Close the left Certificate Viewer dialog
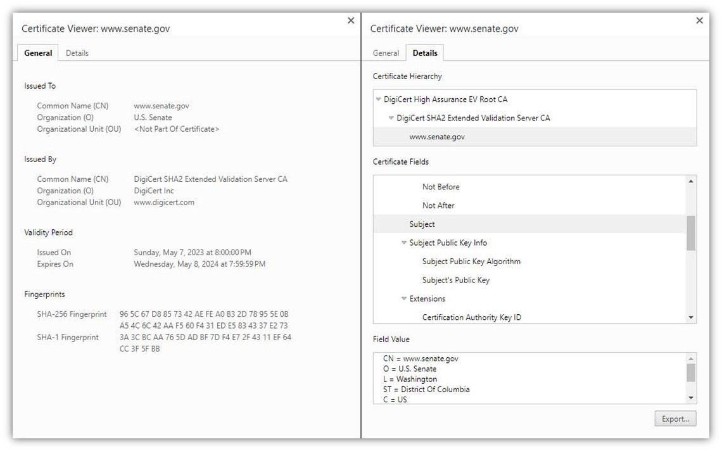The width and height of the screenshot is (722, 451). click(351, 21)
